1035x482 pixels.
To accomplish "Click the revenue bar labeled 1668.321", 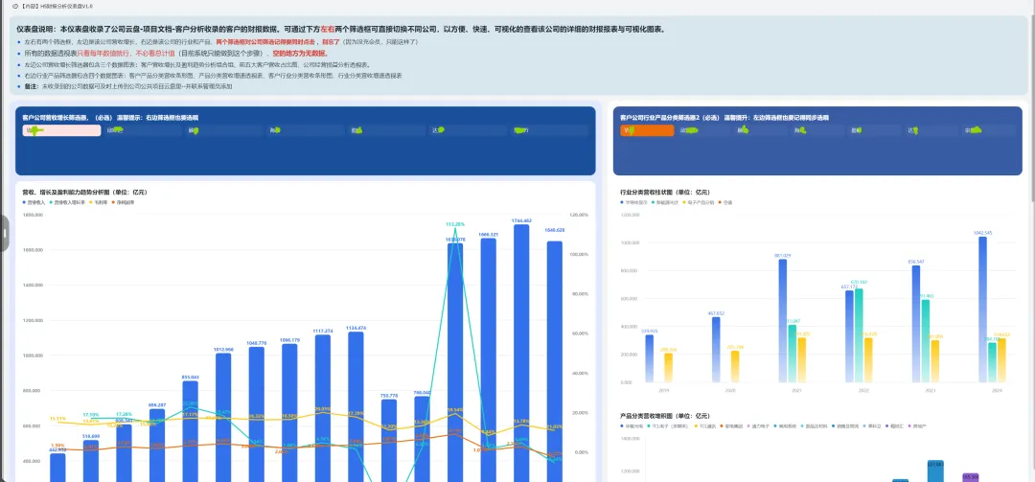I will pyautogui.click(x=489, y=360).
